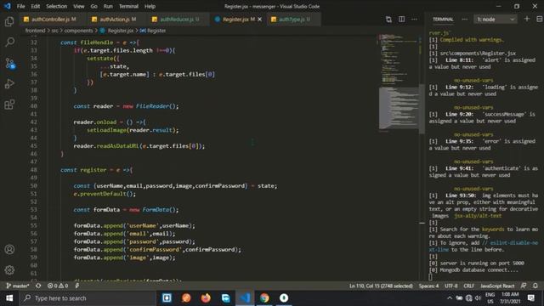The width and height of the screenshot is (544, 306).
Task: Click 'fileHandle' on line 32
Action: (x=97, y=42)
